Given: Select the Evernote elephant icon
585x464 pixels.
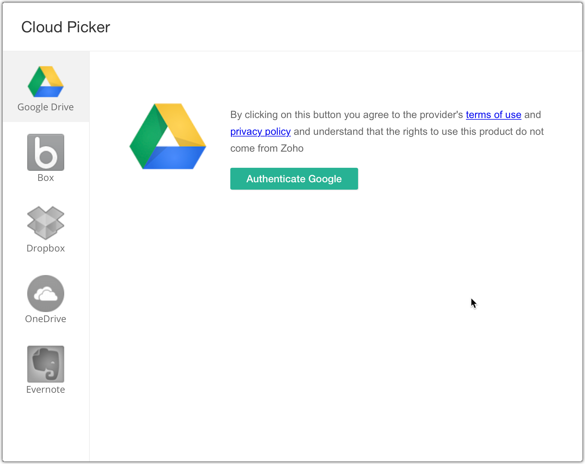Looking at the screenshot, I should [46, 364].
